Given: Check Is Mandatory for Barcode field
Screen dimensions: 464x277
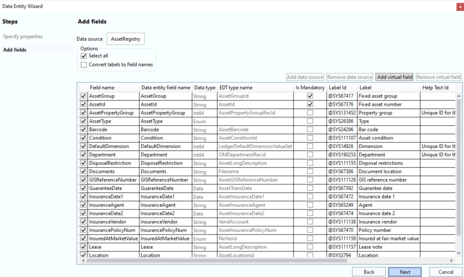Looking at the screenshot, I should point(310,130).
